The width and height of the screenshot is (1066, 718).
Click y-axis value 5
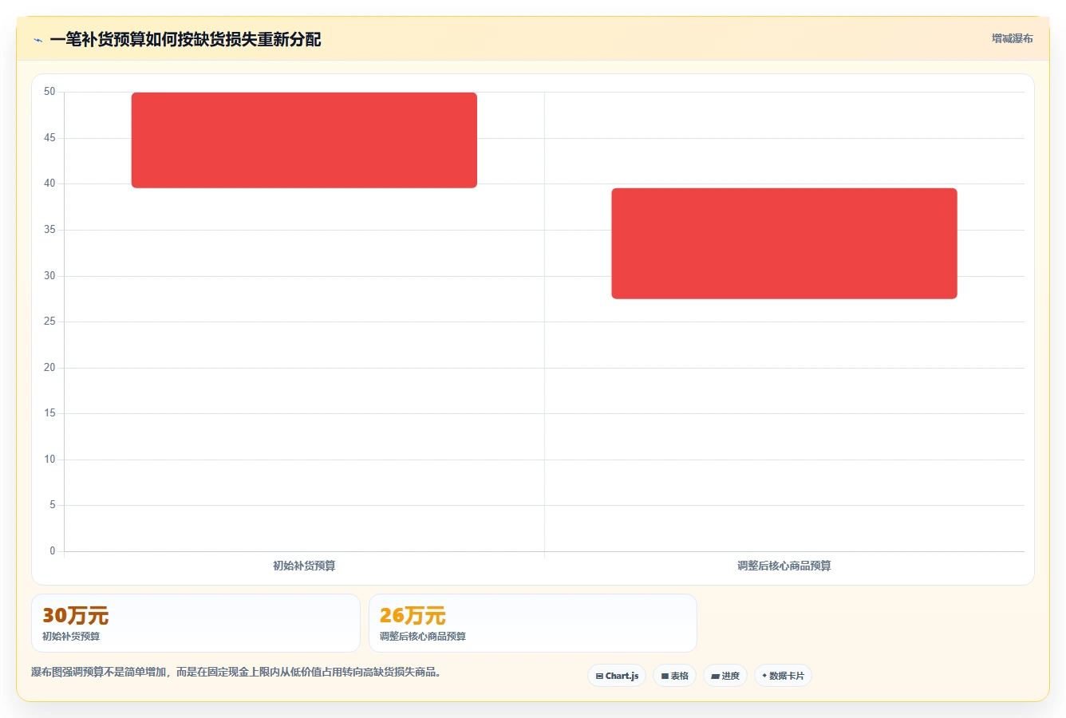[53, 505]
